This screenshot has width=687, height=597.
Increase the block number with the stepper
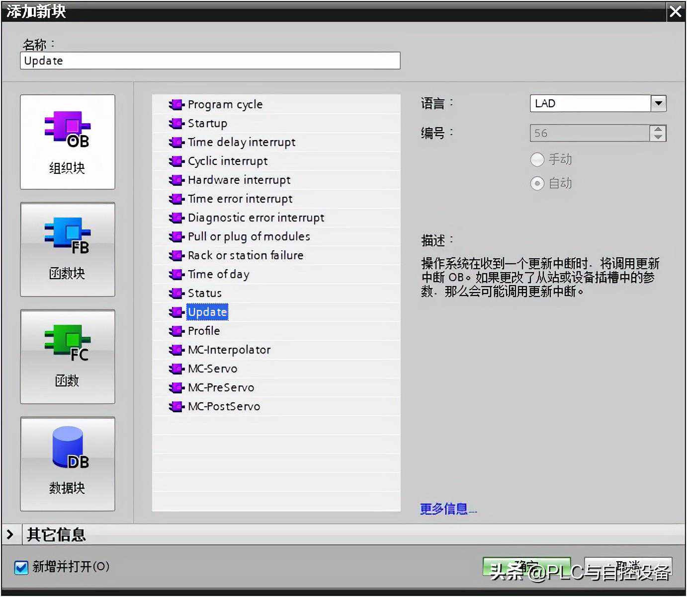point(658,130)
